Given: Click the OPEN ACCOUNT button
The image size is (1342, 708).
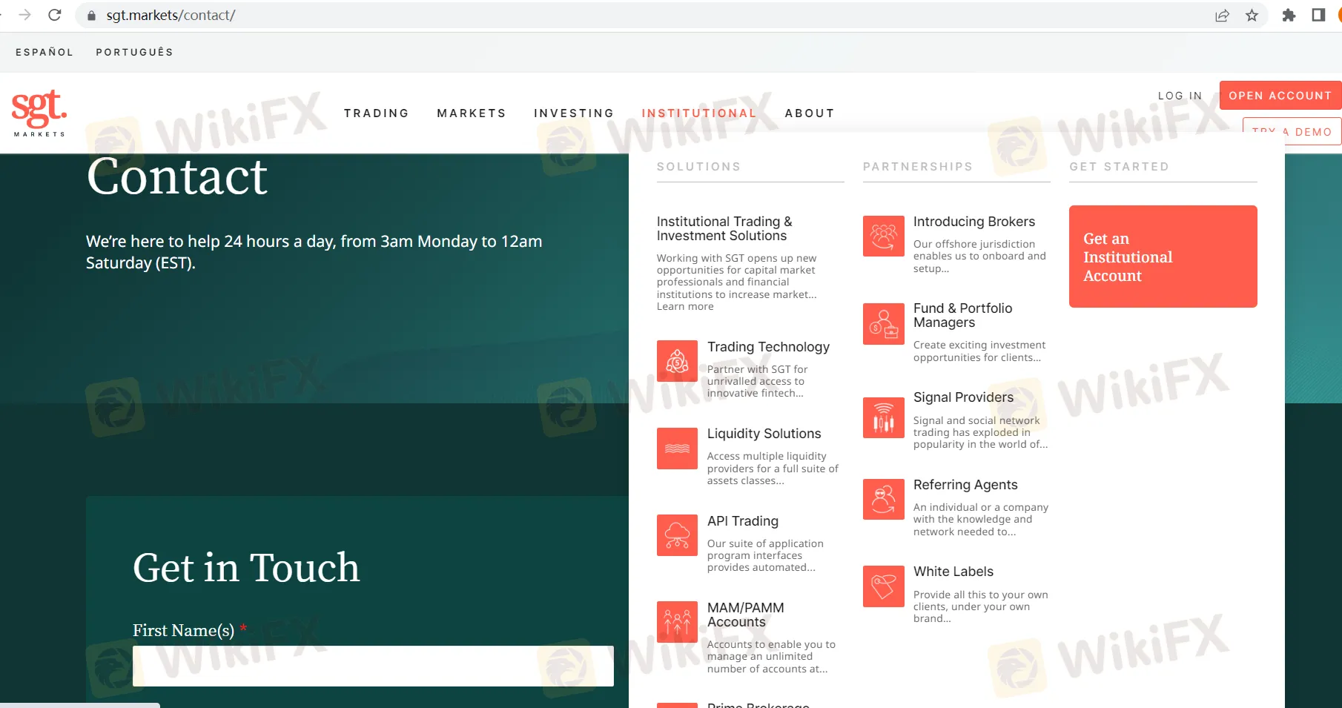Looking at the screenshot, I should (1280, 96).
